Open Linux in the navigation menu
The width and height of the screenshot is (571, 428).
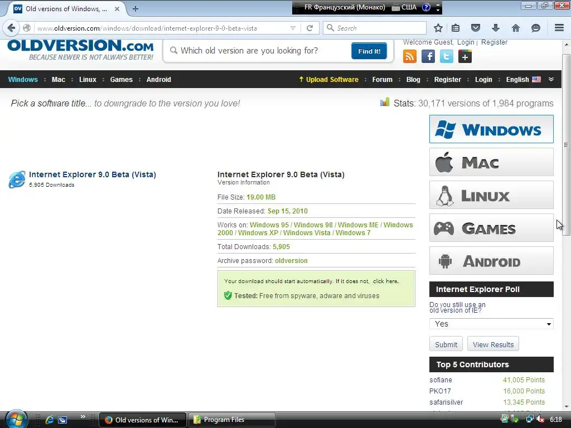tap(88, 79)
